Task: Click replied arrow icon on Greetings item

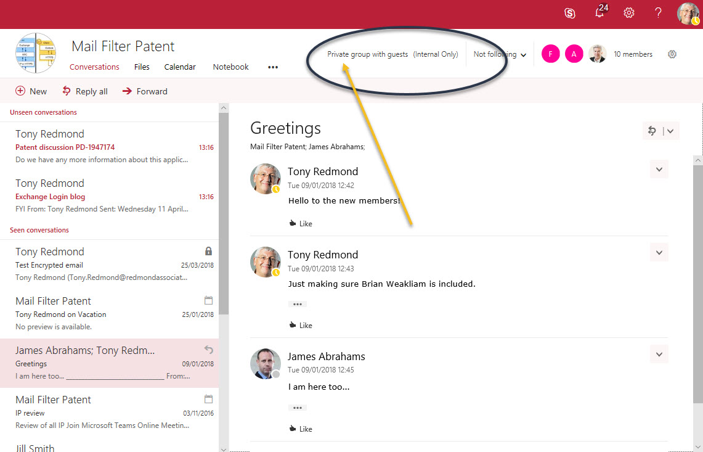Action: (208, 349)
